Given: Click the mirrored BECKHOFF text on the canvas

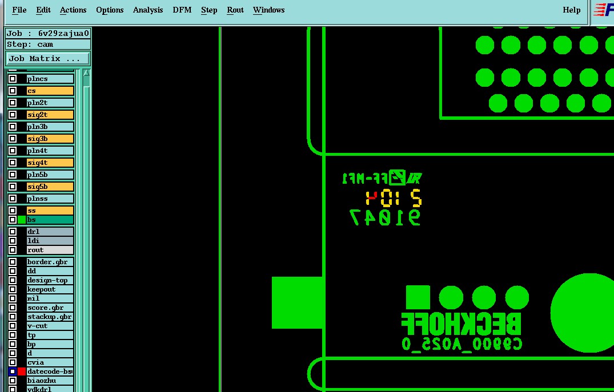Looking at the screenshot, I should 461,324.
